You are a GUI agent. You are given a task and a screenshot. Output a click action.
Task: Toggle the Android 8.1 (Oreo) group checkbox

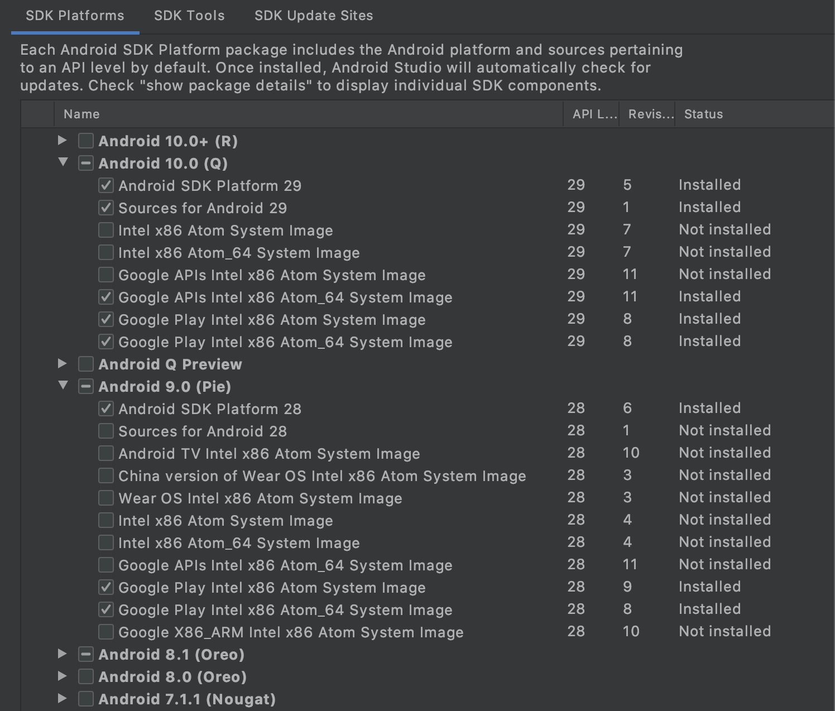point(86,654)
